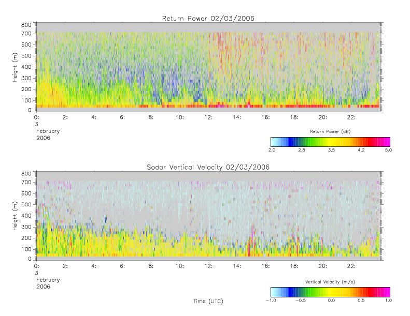This screenshot has height=316, width=410.
Task: Click the 0.0 tick on Vertical Velocity colorbar
Action: pyautogui.click(x=331, y=300)
